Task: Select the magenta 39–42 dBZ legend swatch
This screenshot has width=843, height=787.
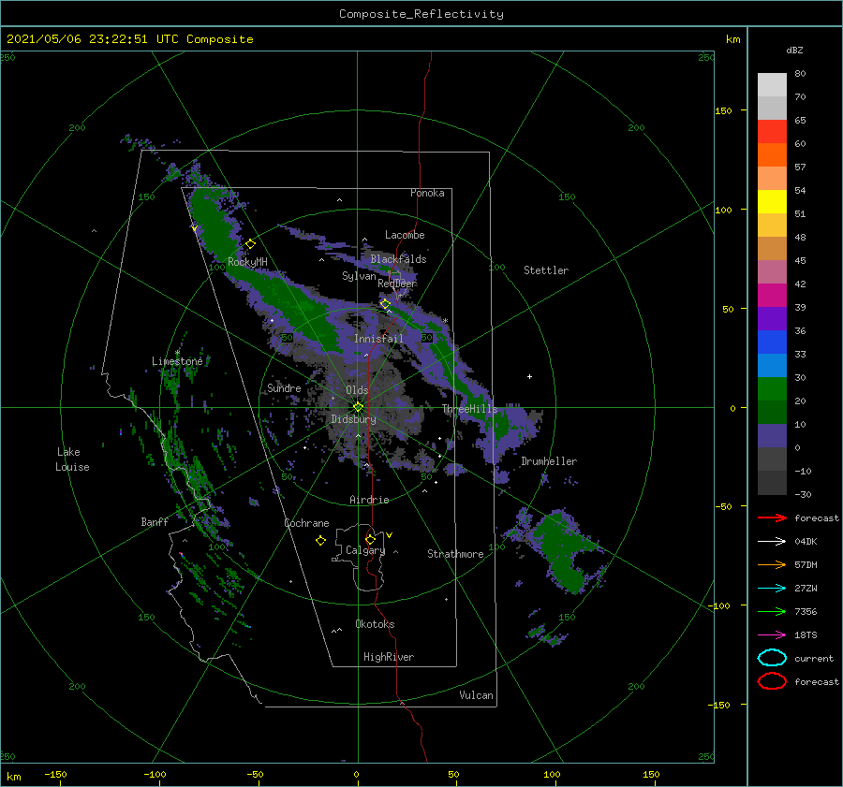Action: (772, 296)
